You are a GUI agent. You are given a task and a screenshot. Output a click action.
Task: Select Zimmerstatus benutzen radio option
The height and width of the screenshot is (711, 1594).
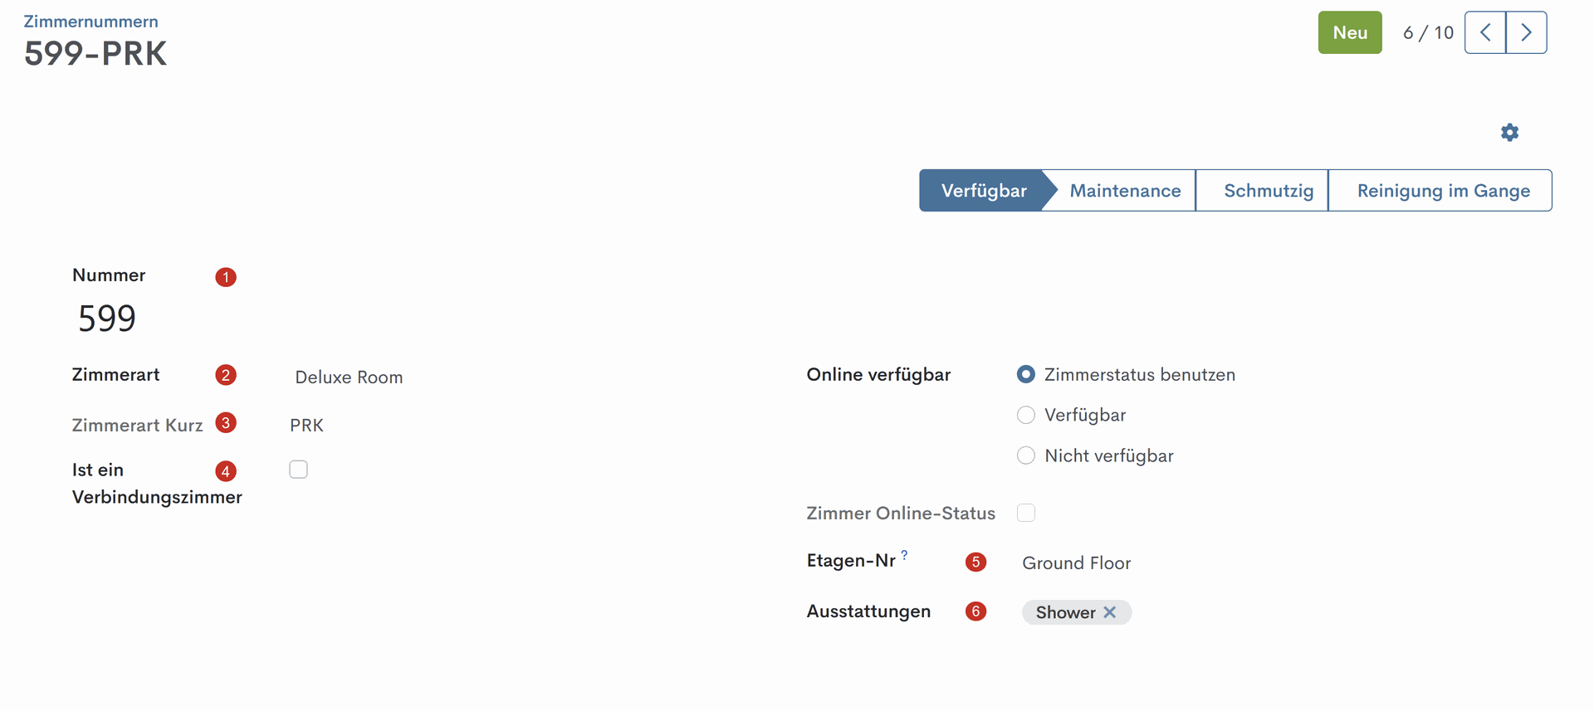point(1026,374)
